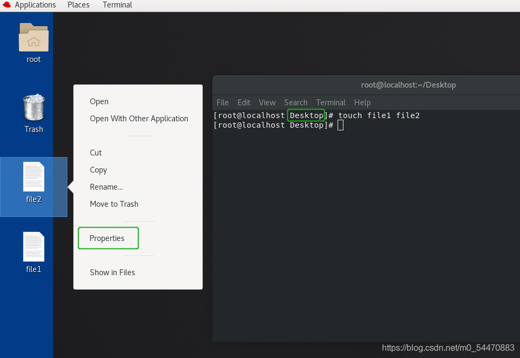Image resolution: width=520 pixels, height=358 pixels.
Task: Choose Rename... from the context menu
Action: [106, 187]
